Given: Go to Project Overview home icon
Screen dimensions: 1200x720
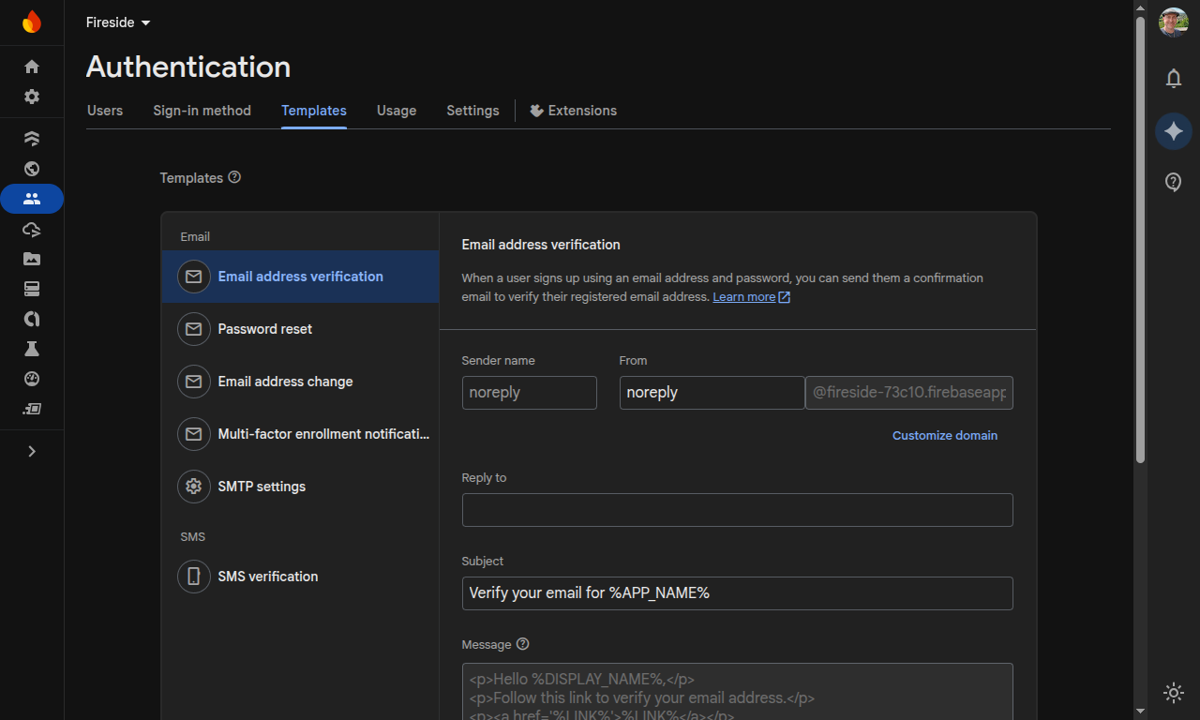Looking at the screenshot, I should [32, 67].
